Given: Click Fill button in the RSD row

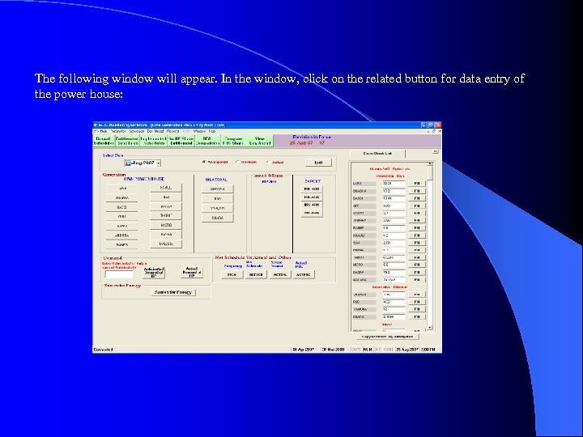Looking at the screenshot, I should pos(417,302).
